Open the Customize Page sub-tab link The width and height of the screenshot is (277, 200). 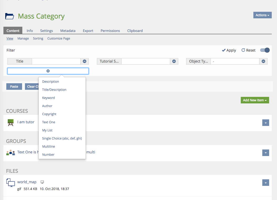point(59,38)
